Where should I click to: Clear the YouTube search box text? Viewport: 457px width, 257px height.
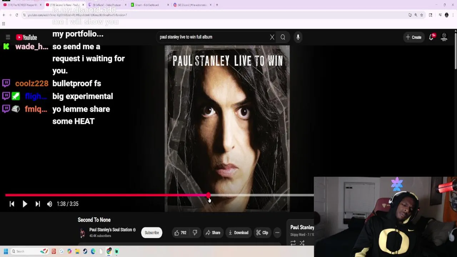pyautogui.click(x=272, y=37)
